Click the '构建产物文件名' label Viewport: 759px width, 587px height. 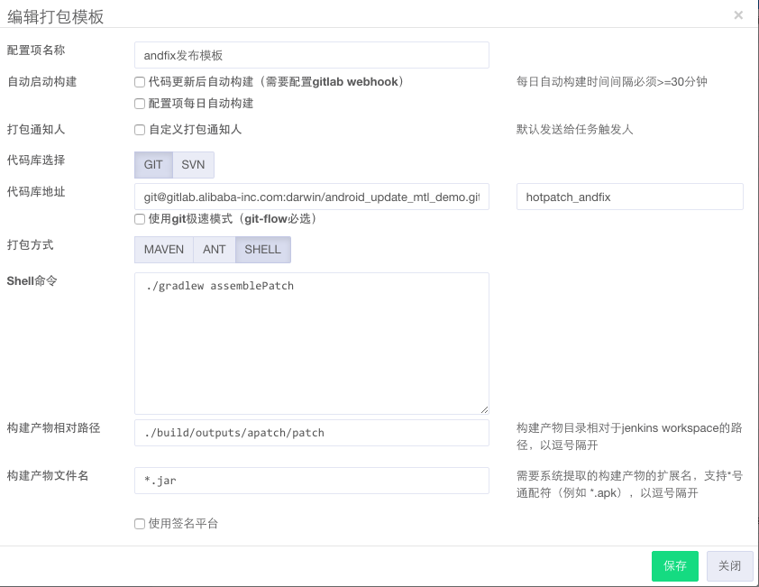click(48, 475)
